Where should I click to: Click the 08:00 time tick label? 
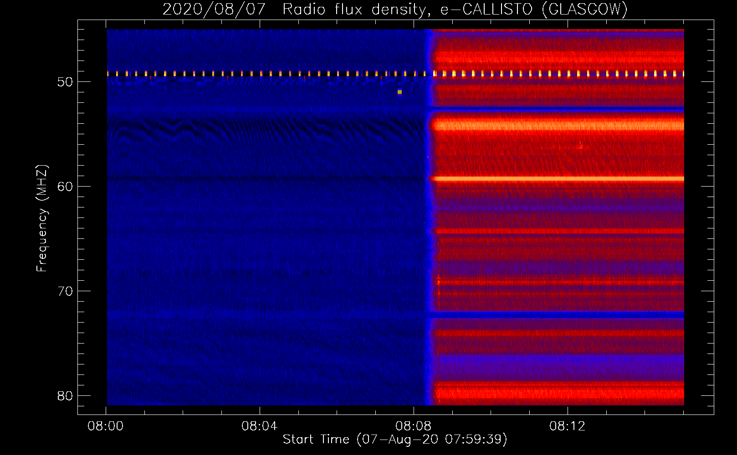pos(106,426)
